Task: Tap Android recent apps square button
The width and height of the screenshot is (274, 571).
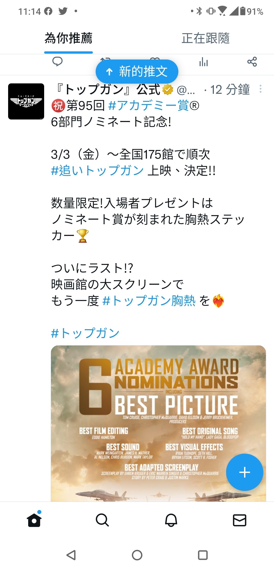Action: coord(203,555)
